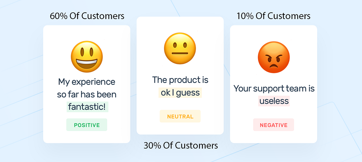This screenshot has height=162, width=362.
Task: Click the blank area below the POSITIVE badge
Action: [87, 137]
